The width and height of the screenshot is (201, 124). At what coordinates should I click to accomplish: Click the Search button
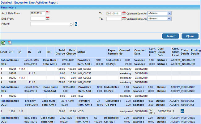tap(171, 36)
